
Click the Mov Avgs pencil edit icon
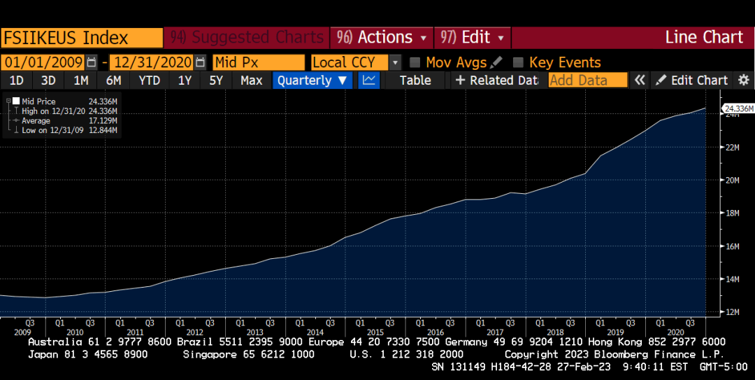497,62
